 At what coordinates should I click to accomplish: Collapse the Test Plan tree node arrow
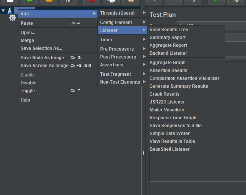coord(3,11)
